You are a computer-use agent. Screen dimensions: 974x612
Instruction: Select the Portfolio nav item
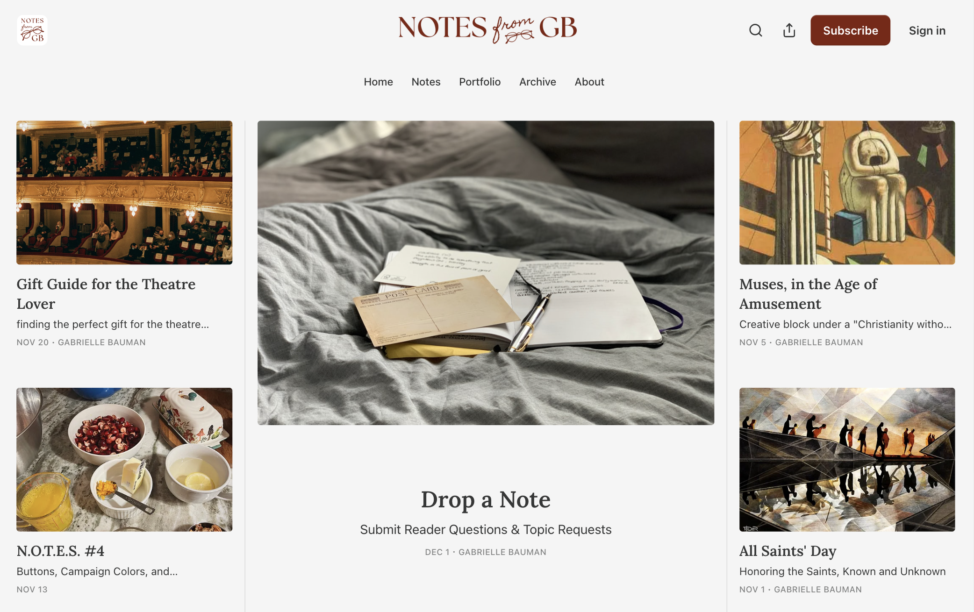click(480, 82)
